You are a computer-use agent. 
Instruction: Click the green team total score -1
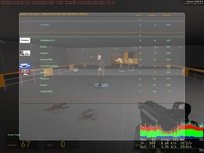point(140,35)
